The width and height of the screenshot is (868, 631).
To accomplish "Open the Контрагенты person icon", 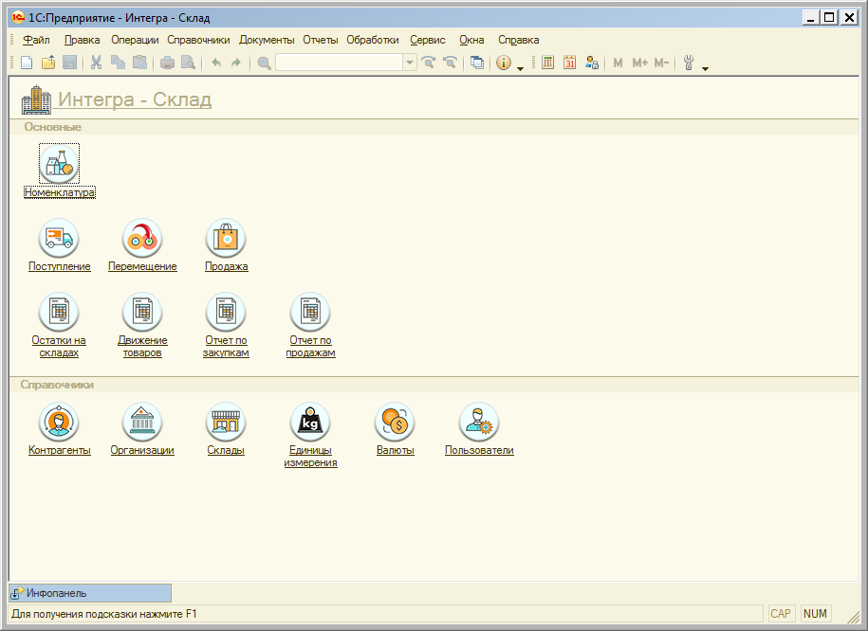I will click(x=59, y=422).
